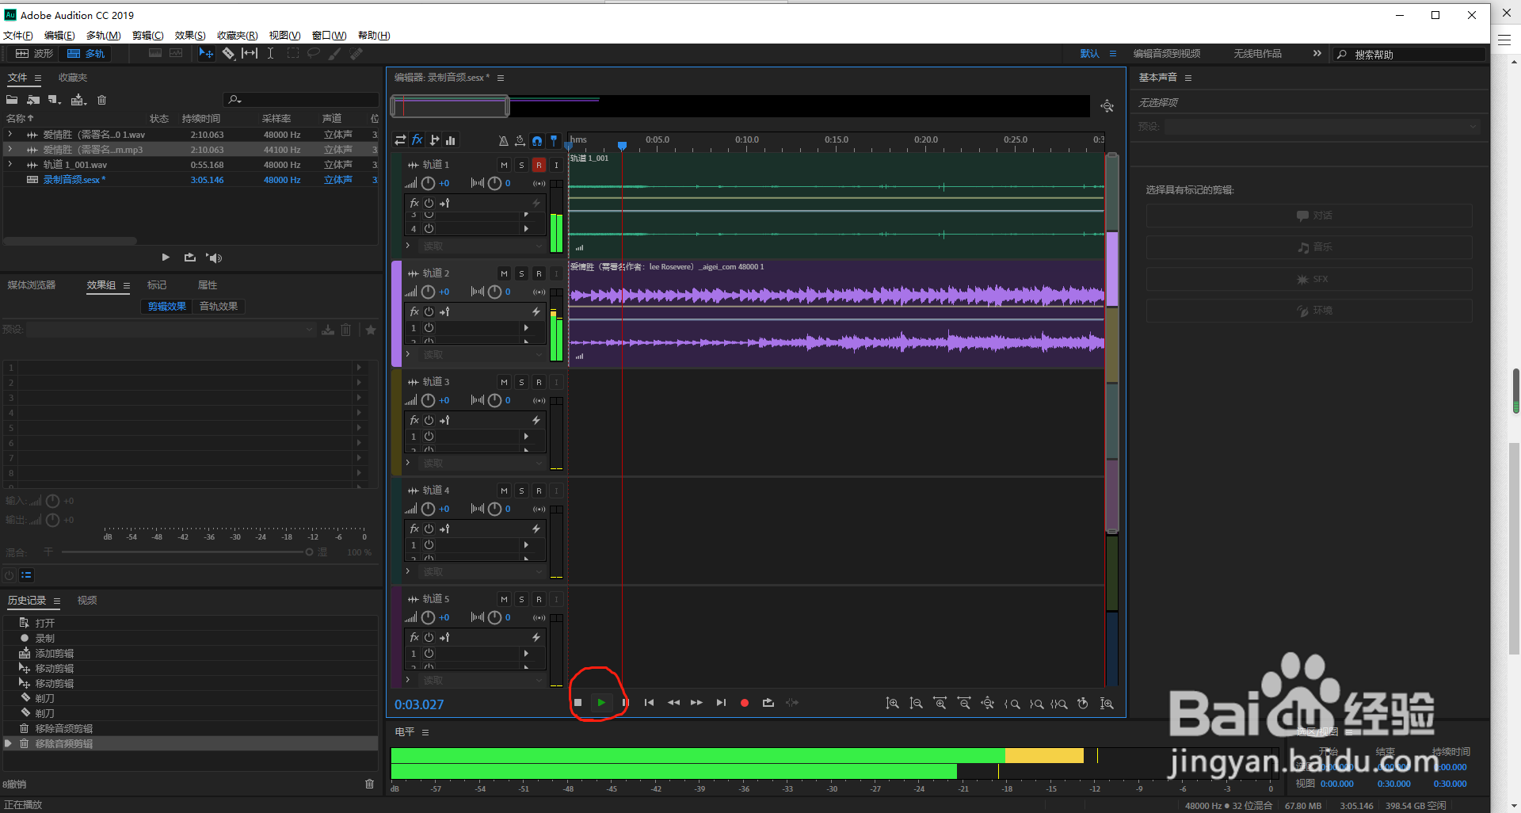Viewport: 1521px width, 813px height.
Task: Select the Time Selection tool
Action: coord(270,53)
